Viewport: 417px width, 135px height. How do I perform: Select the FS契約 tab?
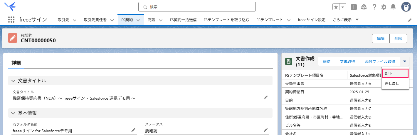(127, 20)
